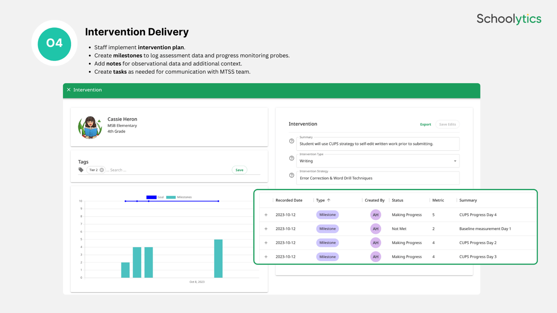Click the AH avatar in first row

coord(376,215)
